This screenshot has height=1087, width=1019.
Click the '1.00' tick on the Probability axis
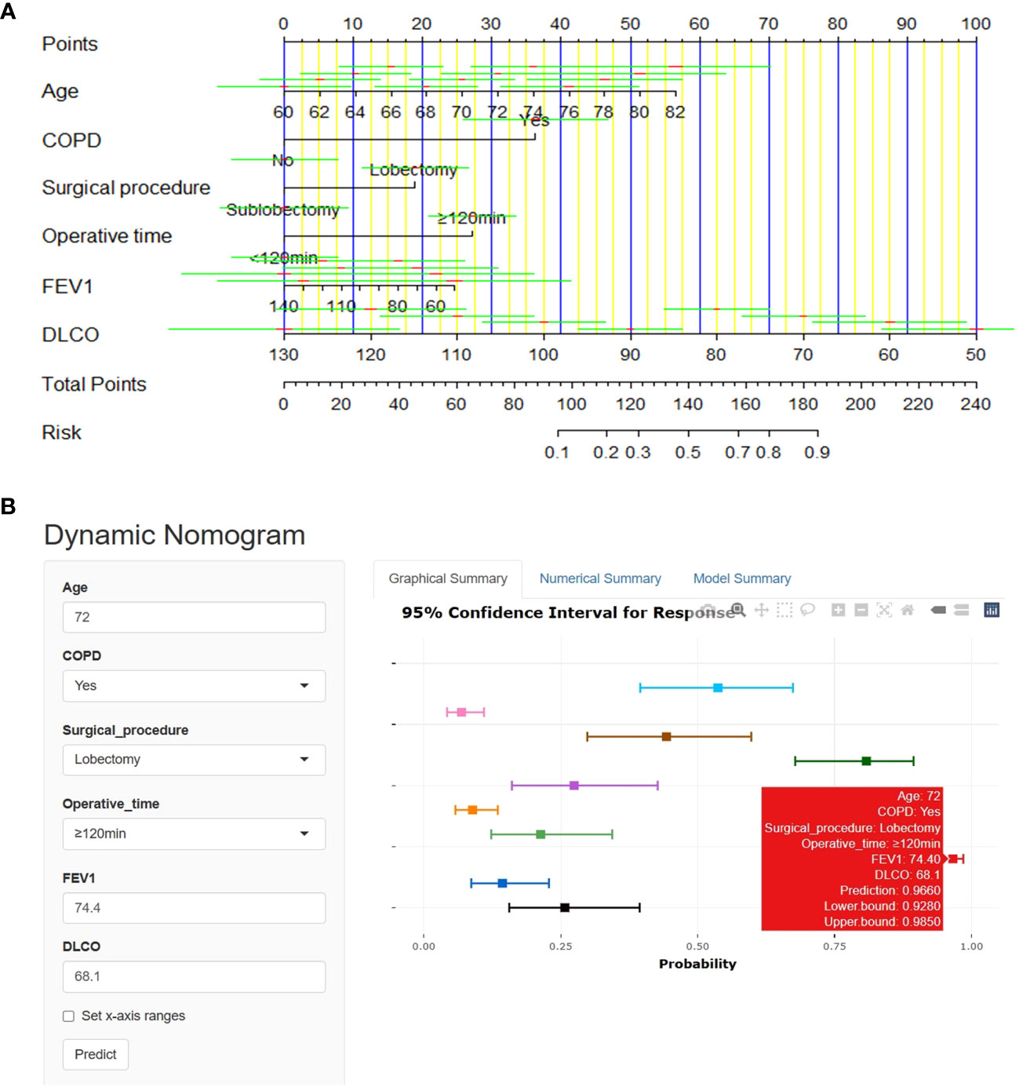(971, 947)
